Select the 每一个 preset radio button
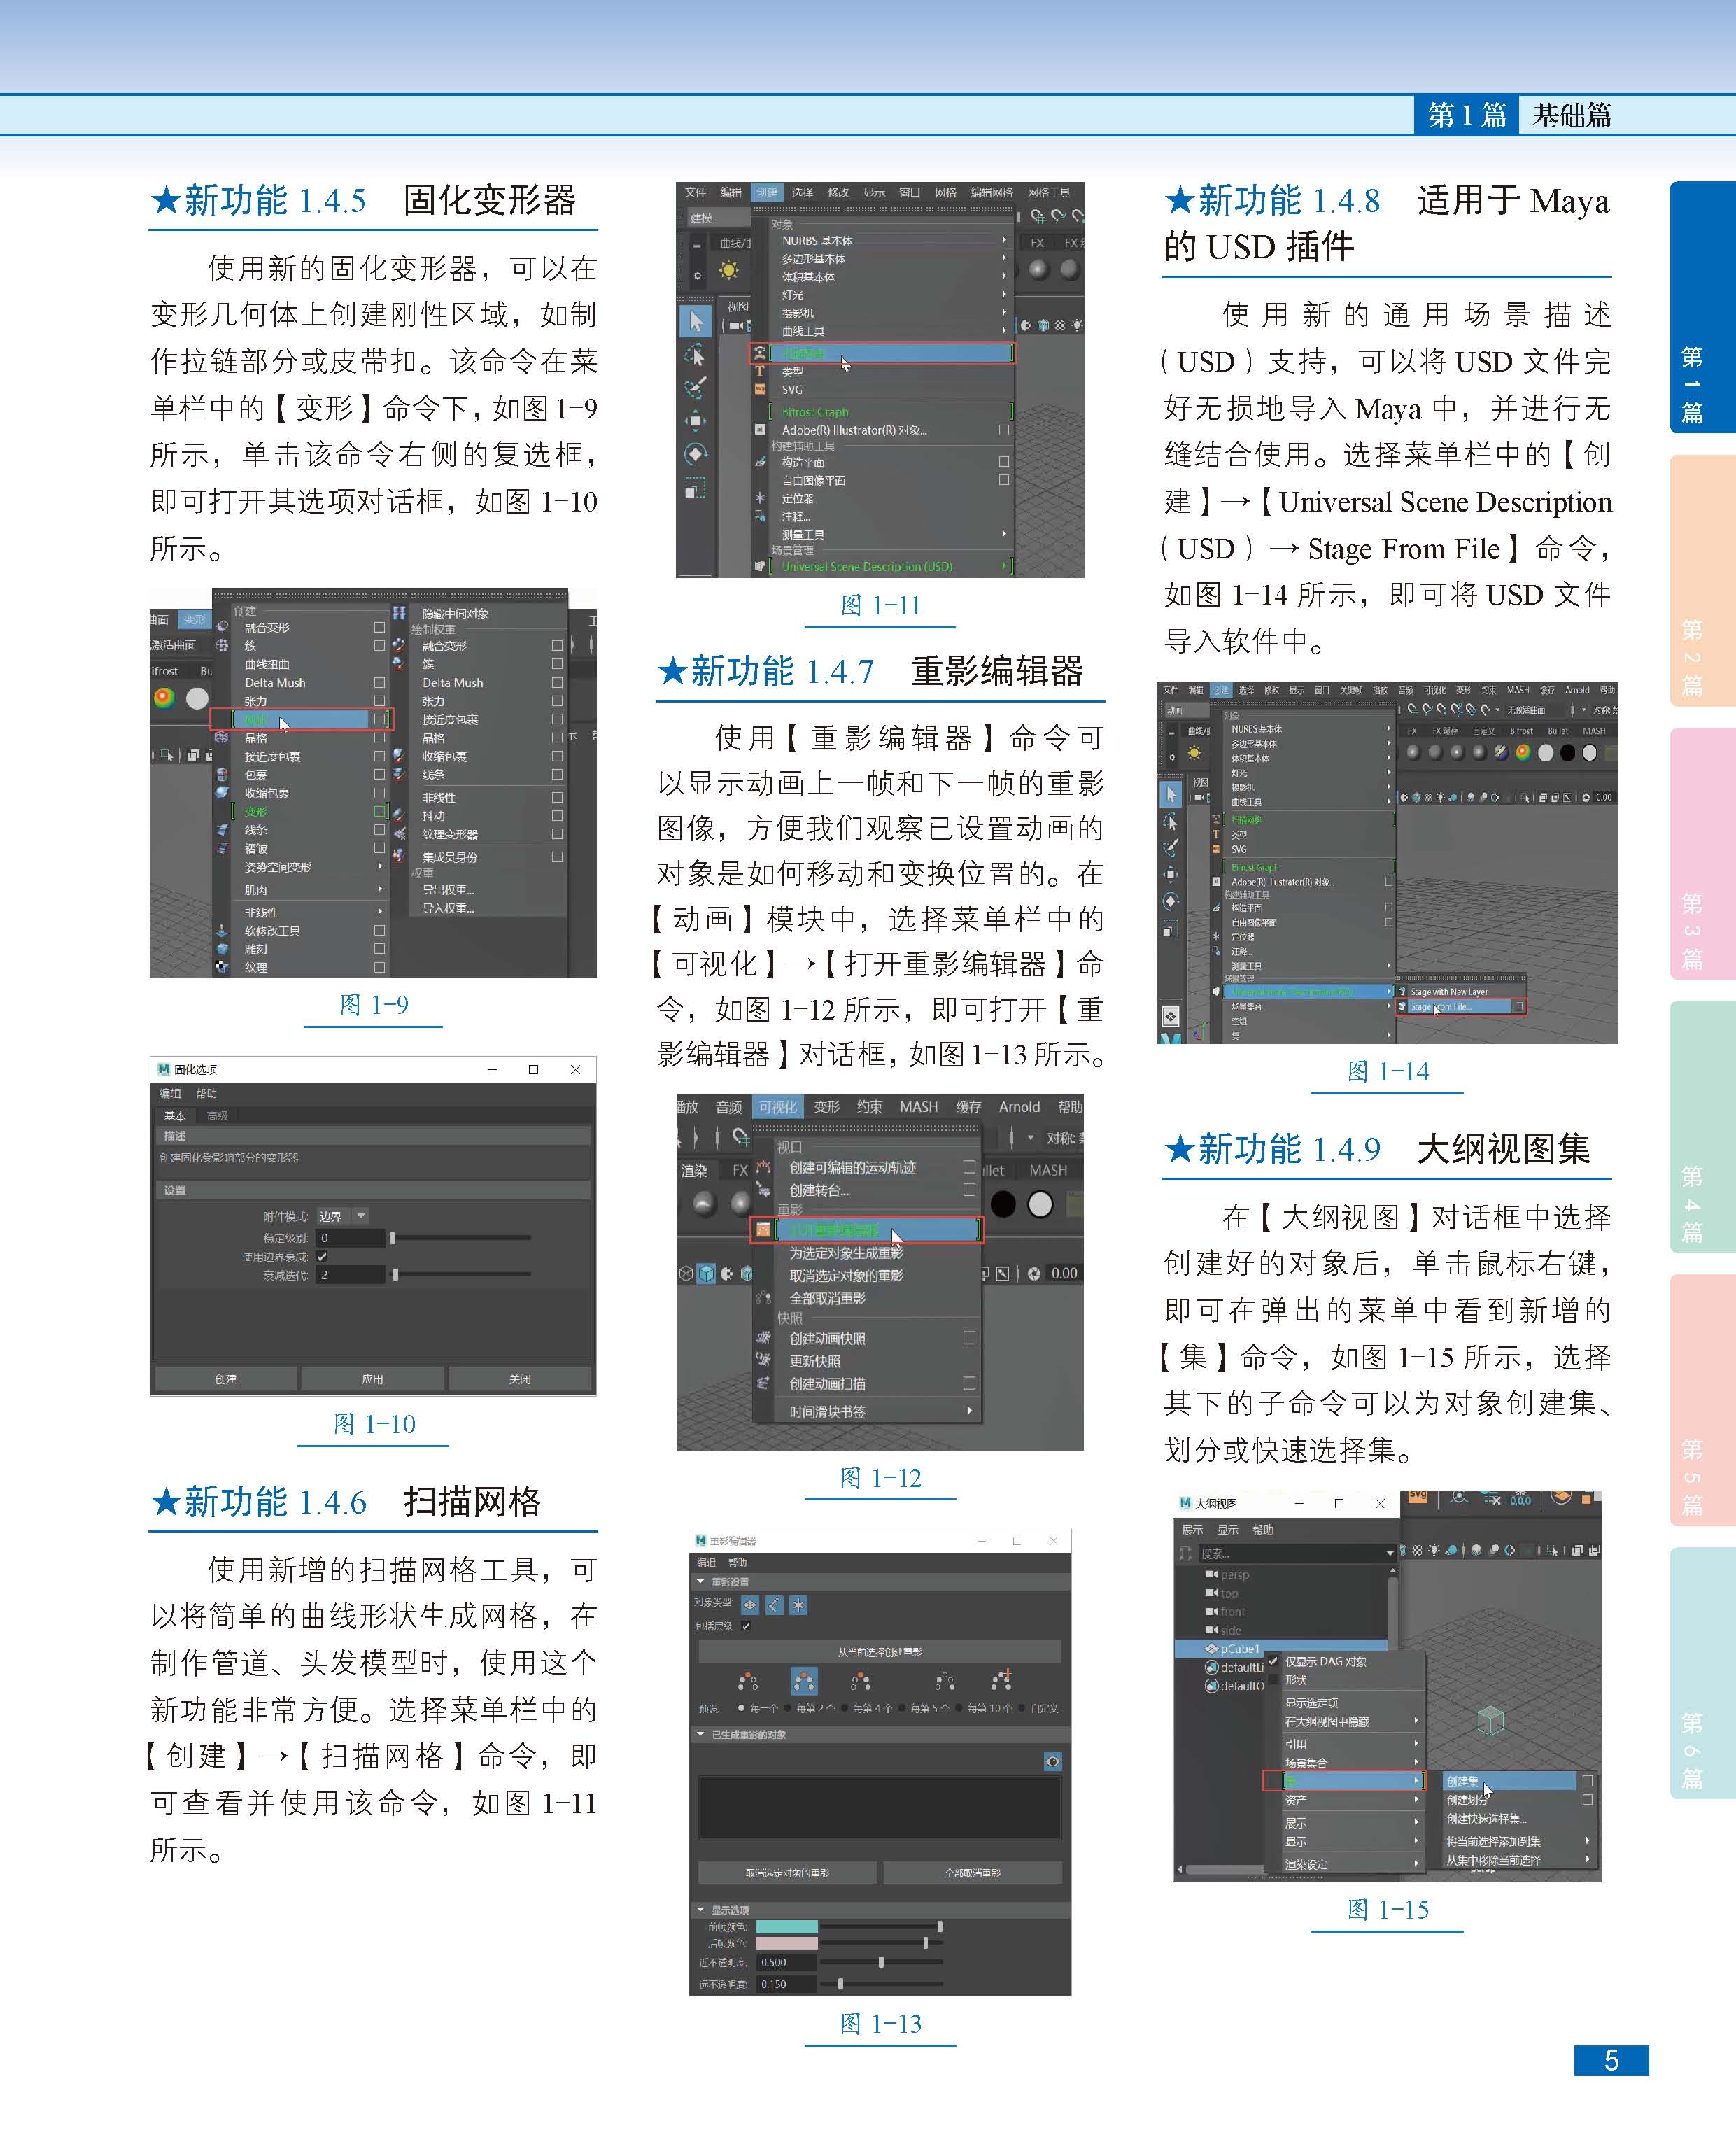 coord(741,1709)
